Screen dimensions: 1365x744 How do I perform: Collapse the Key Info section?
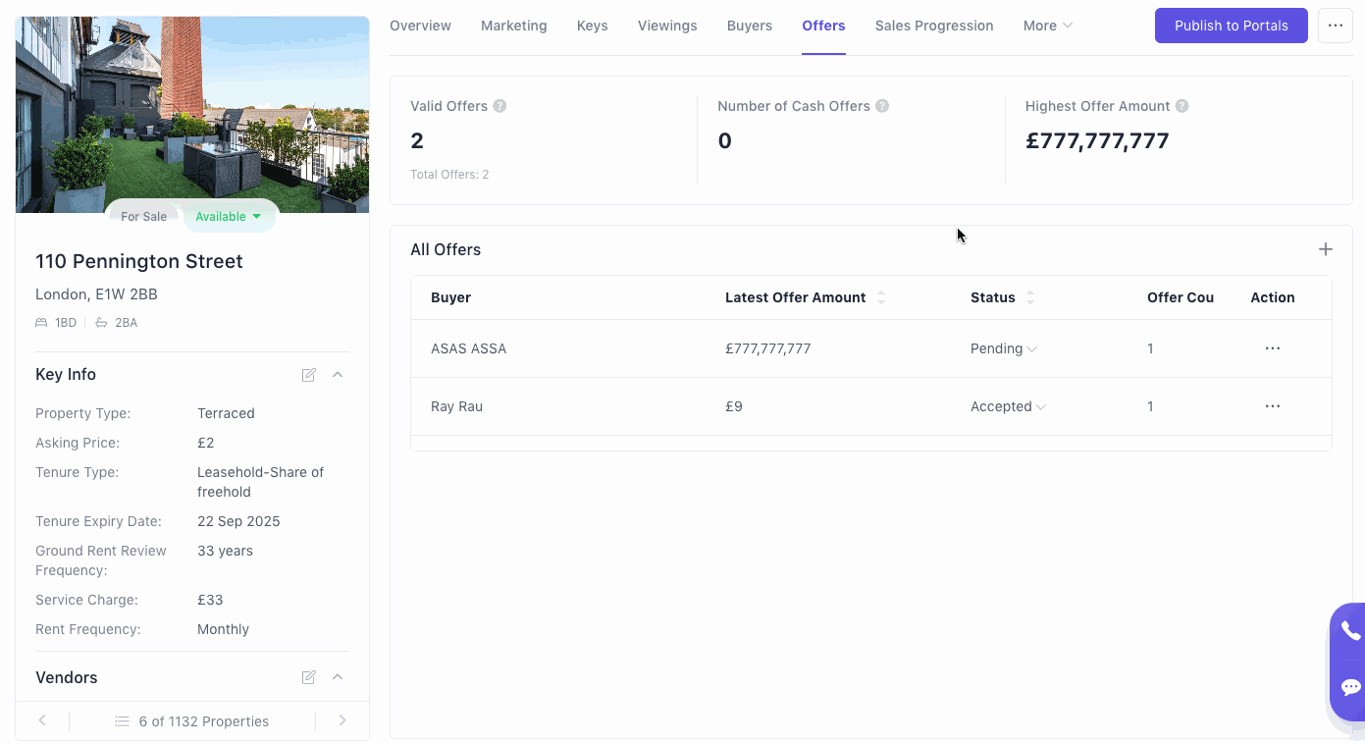point(338,375)
